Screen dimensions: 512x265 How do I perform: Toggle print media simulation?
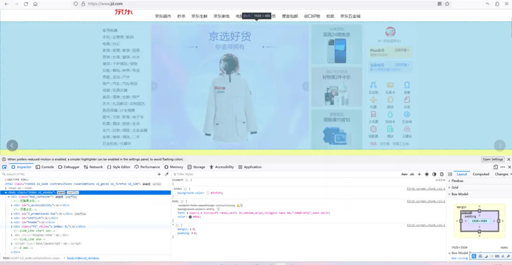click(x=442, y=174)
